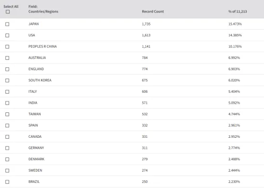Mark the DENMARK row checkbox
The height and width of the screenshot is (188, 264).
point(7,159)
